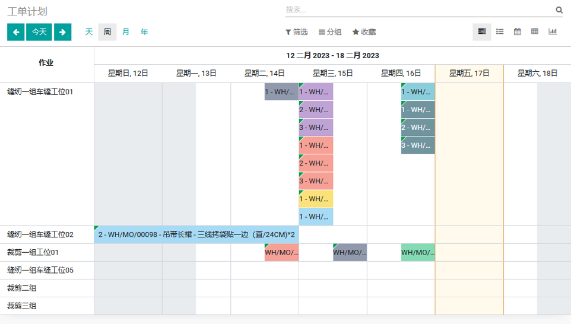This screenshot has height=324, width=571.
Task: Click the 星期五, 17日 column header
Action: 469,74
